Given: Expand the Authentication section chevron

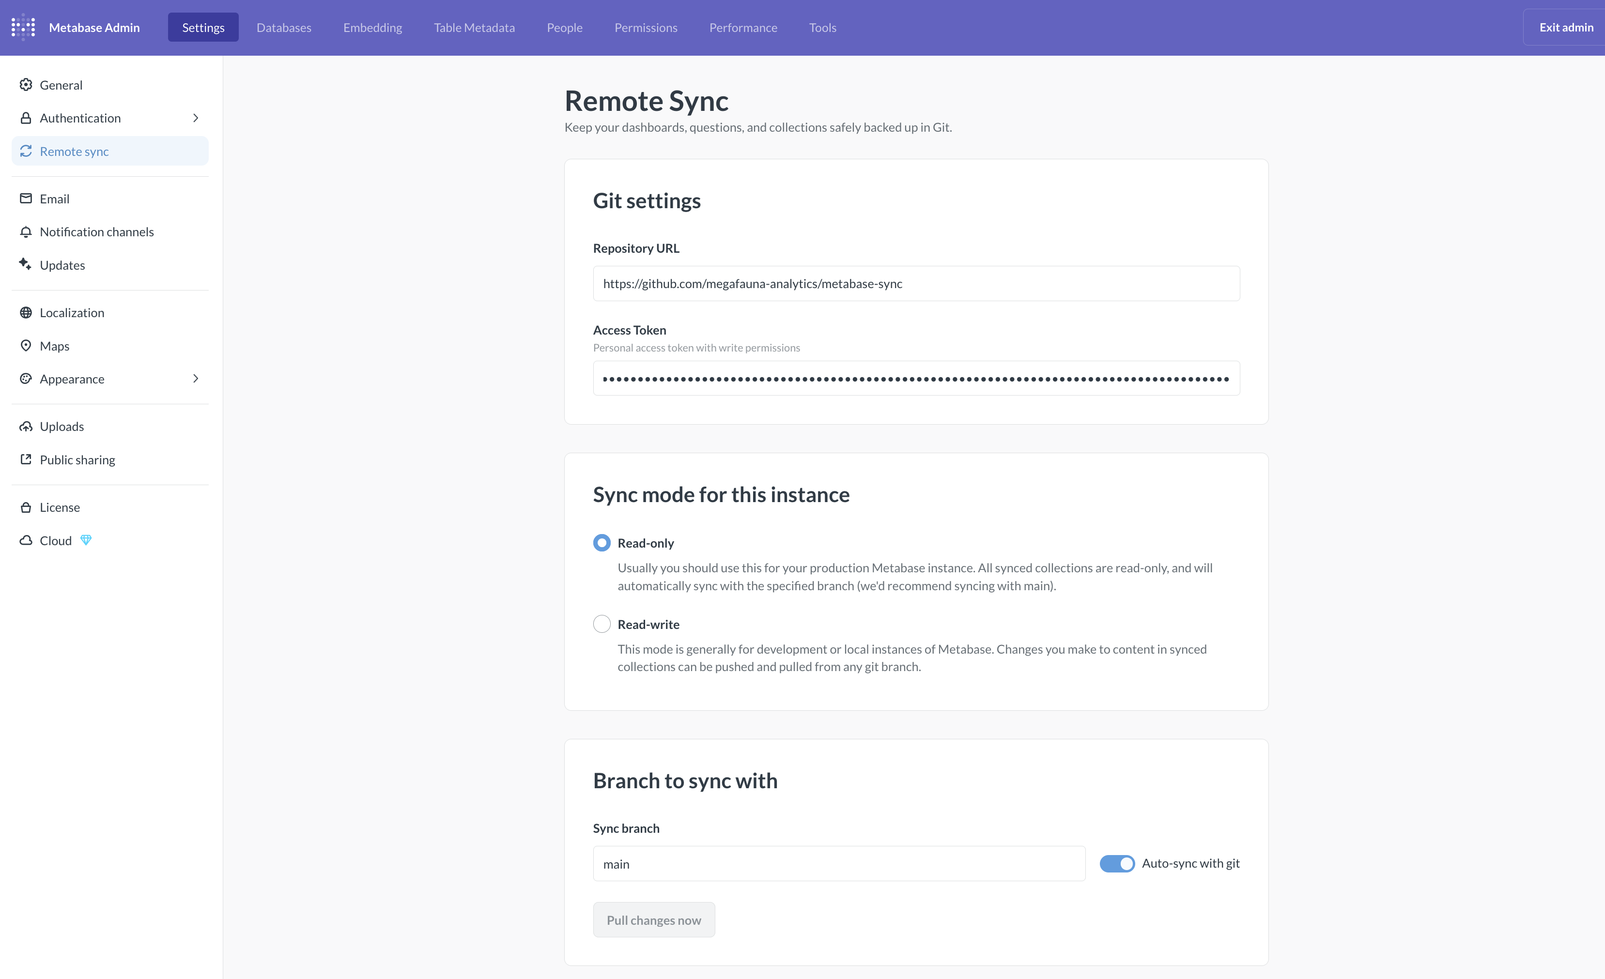Looking at the screenshot, I should 195,118.
